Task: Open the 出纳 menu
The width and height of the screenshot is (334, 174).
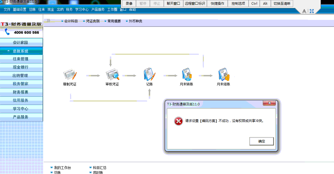Action: [x=60, y=9]
